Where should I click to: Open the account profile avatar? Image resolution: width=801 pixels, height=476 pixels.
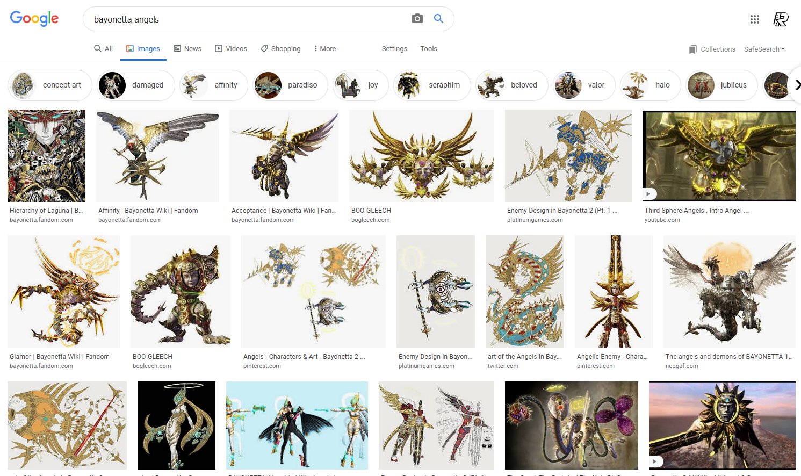(x=781, y=19)
